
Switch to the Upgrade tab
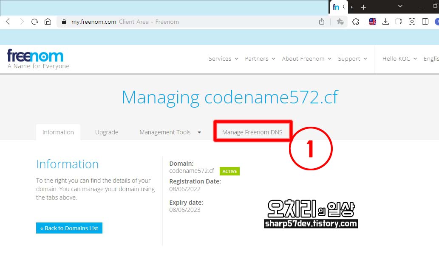point(107,132)
